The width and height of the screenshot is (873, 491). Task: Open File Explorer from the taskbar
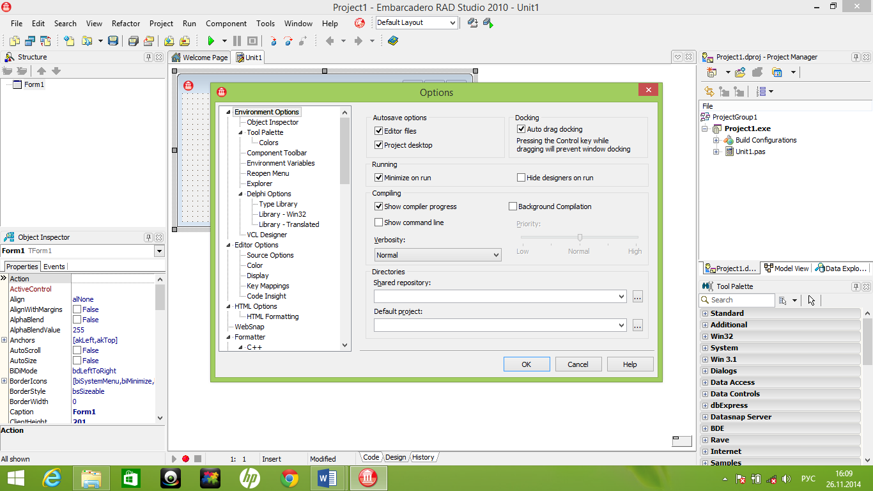pos(91,478)
